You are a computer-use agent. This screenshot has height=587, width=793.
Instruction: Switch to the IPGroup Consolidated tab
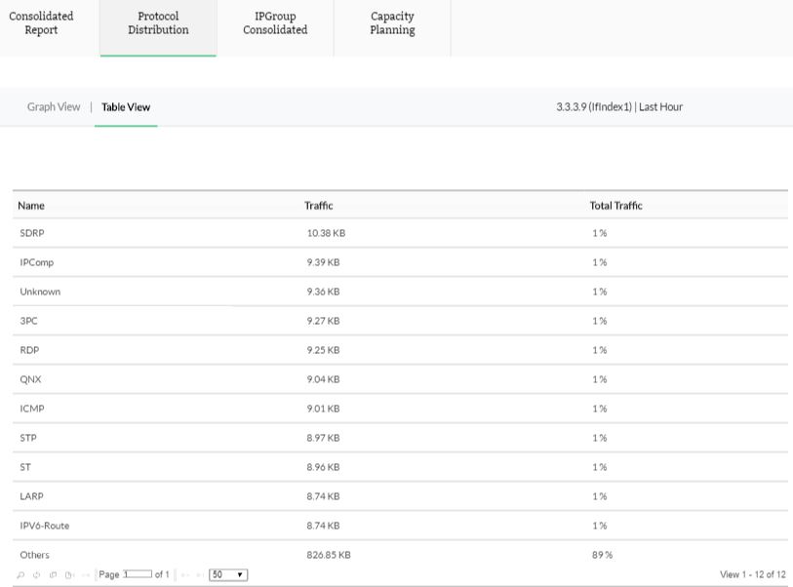[275, 23]
